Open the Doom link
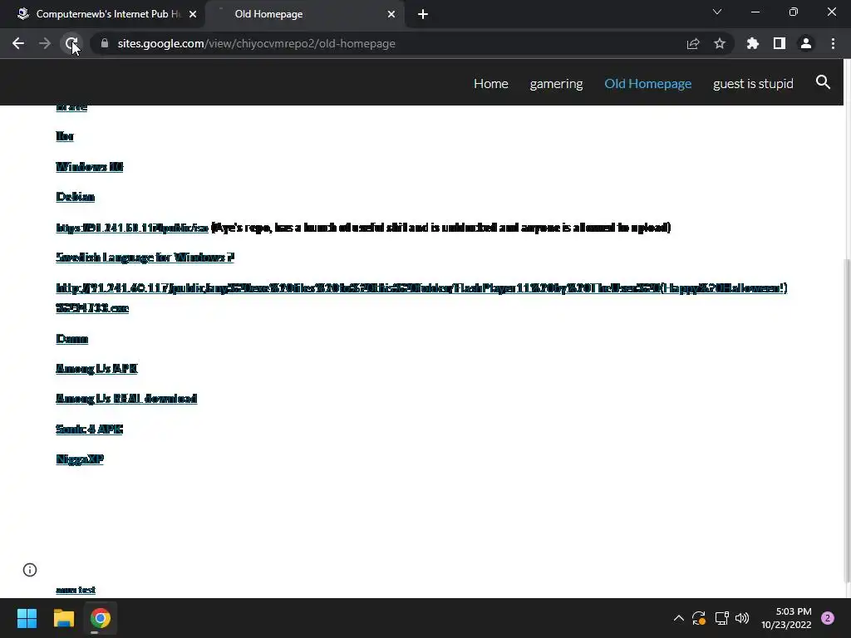Image resolution: width=851 pixels, height=638 pixels. point(71,339)
